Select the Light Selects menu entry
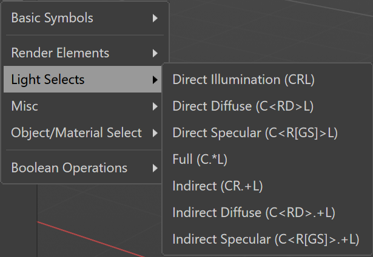The image size is (373, 257). tap(82, 79)
